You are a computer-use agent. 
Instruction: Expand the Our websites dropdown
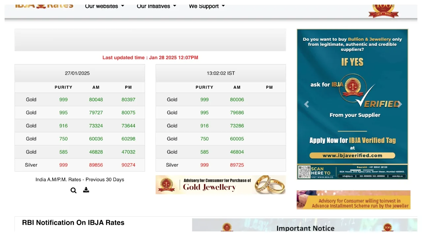105,6
